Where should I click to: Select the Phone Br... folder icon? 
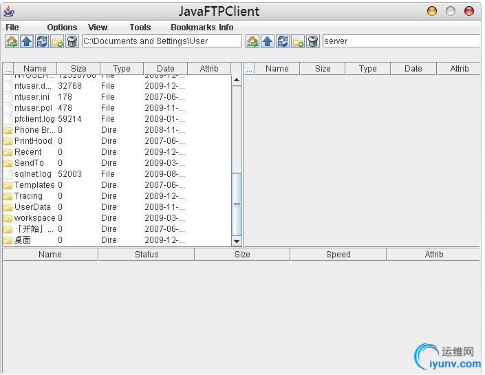(x=8, y=130)
